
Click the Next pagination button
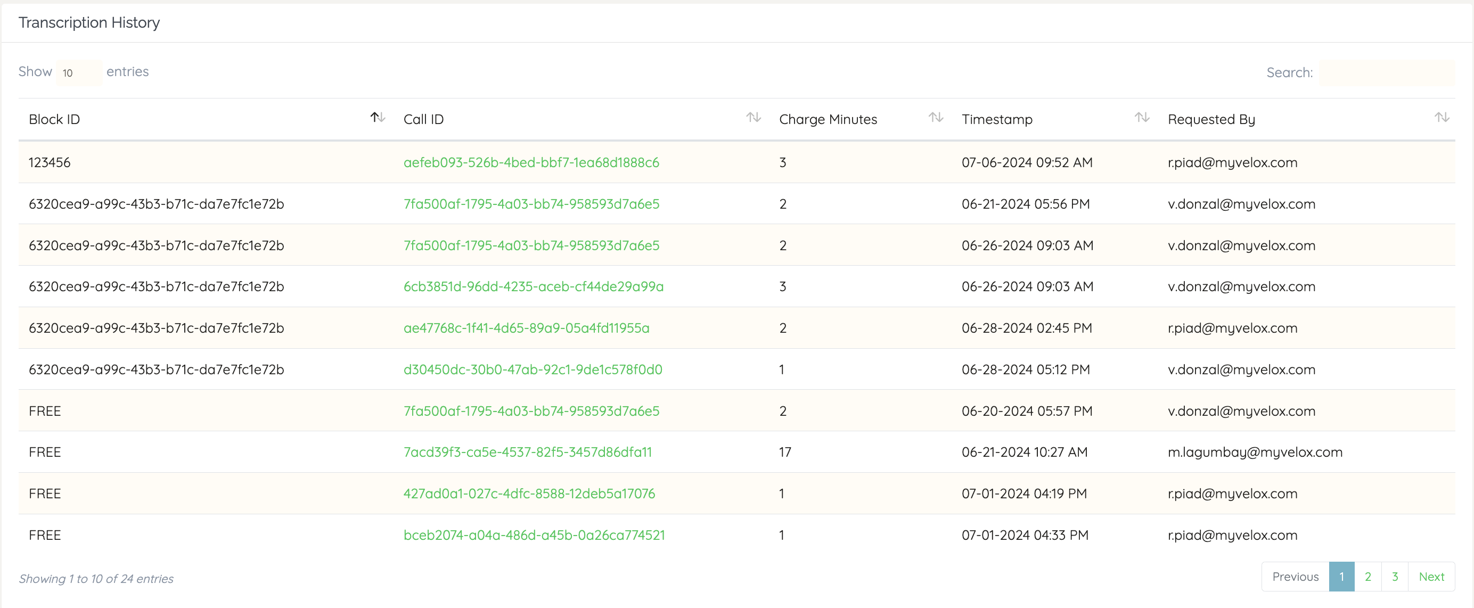pyautogui.click(x=1431, y=577)
